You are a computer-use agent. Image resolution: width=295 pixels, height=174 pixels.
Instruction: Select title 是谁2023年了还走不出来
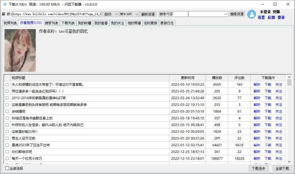31,145
